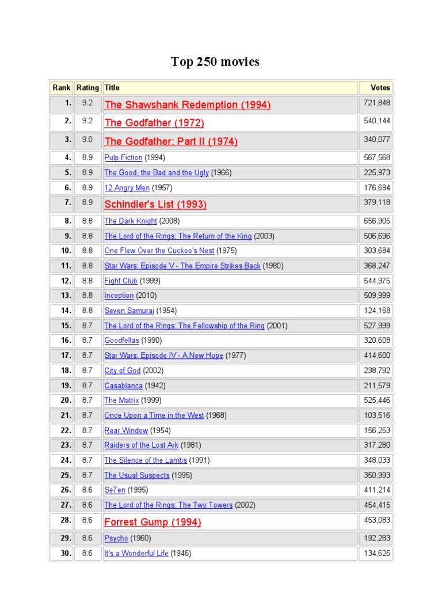Click the Goodfellas link
Screen dimensions: 442x590
[121, 340]
